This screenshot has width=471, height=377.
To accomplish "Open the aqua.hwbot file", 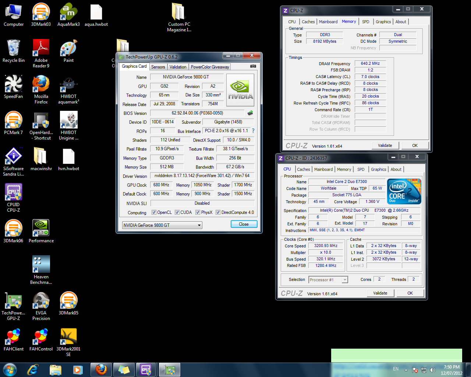I will point(96,15).
